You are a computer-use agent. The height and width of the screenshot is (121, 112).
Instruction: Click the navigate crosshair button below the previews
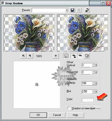point(56,56)
